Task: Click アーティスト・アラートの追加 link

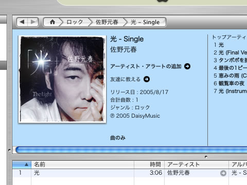Action: coord(146,66)
